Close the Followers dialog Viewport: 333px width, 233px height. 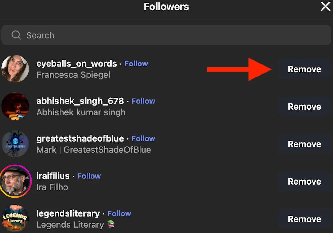(325, 7)
